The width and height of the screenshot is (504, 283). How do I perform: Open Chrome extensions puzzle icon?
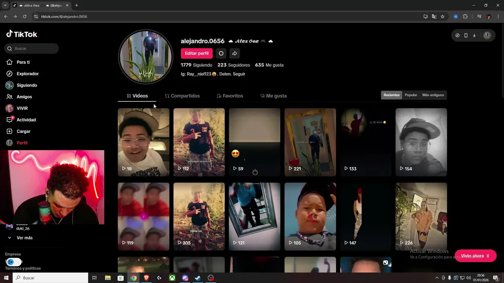click(x=465, y=17)
